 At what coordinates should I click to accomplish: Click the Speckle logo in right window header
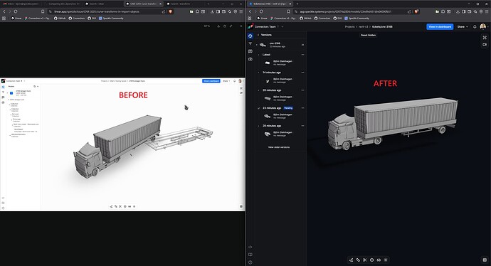(x=250, y=26)
